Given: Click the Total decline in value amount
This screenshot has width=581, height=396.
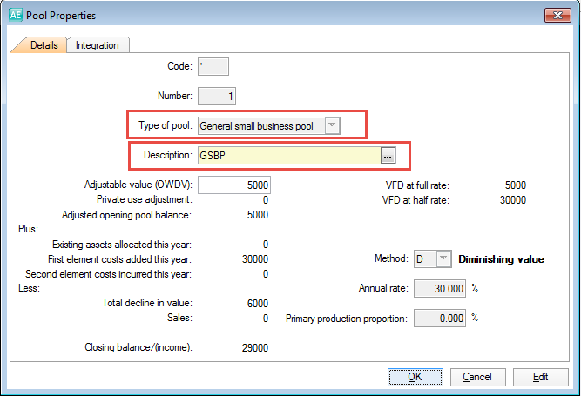Looking at the screenshot, I should click(x=256, y=303).
